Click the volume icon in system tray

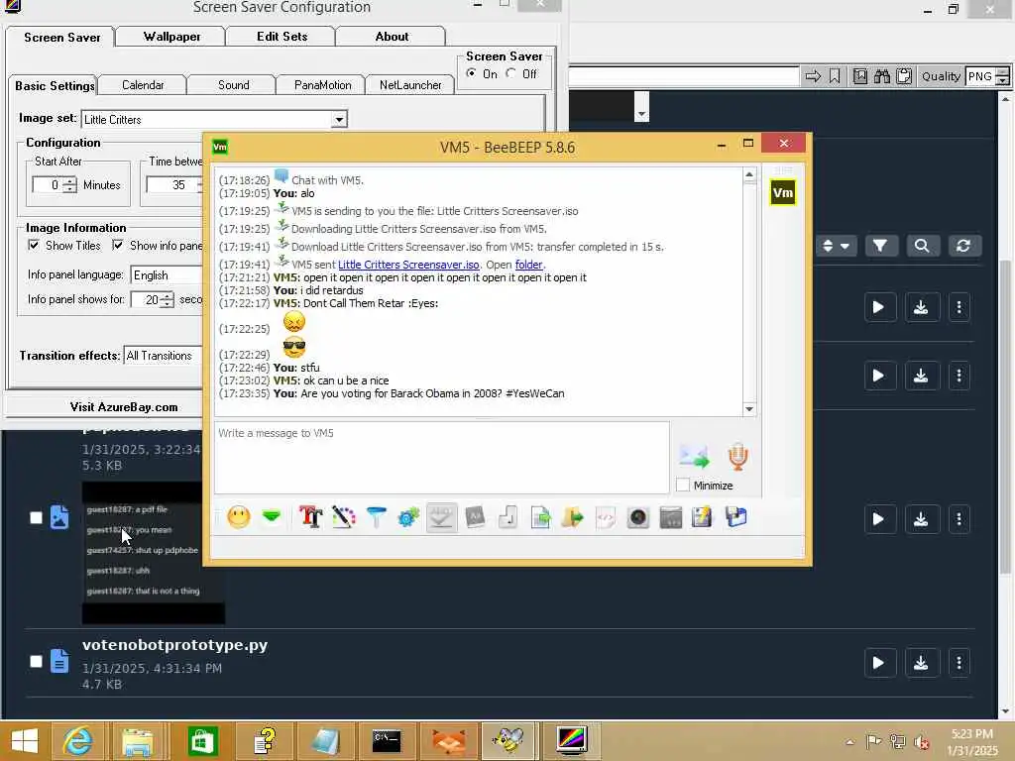(x=921, y=741)
